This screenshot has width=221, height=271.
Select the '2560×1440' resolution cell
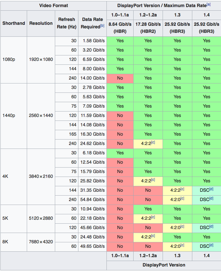[x=41, y=116]
